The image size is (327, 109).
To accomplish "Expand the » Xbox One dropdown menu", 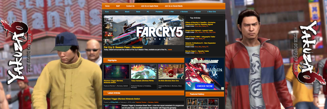I will tap(212, 12).
